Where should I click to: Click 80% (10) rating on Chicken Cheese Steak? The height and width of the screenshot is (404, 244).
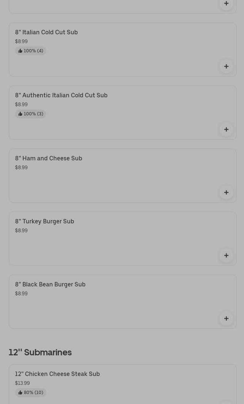click(31, 393)
